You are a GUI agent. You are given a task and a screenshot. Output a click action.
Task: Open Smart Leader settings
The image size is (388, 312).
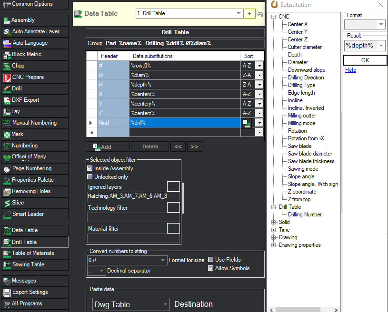coord(35,214)
